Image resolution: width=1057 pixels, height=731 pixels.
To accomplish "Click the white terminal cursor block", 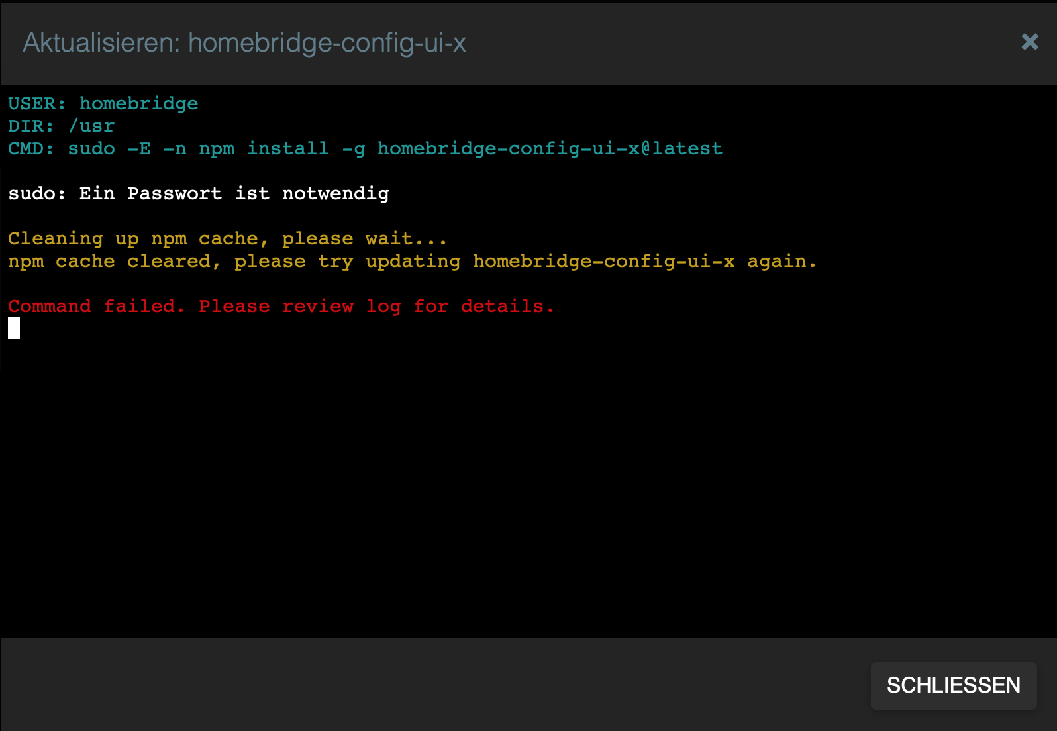I will [x=14, y=328].
